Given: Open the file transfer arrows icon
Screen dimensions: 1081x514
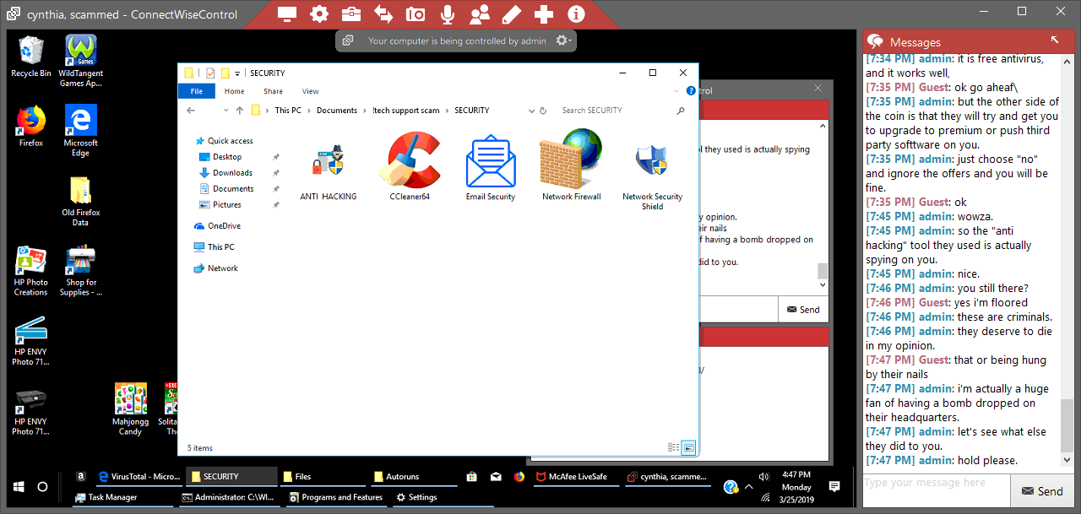Looking at the screenshot, I should [383, 14].
